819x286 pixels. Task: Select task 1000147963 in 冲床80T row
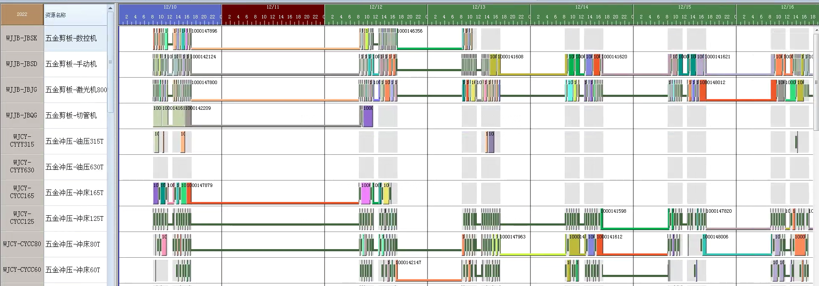click(512, 237)
